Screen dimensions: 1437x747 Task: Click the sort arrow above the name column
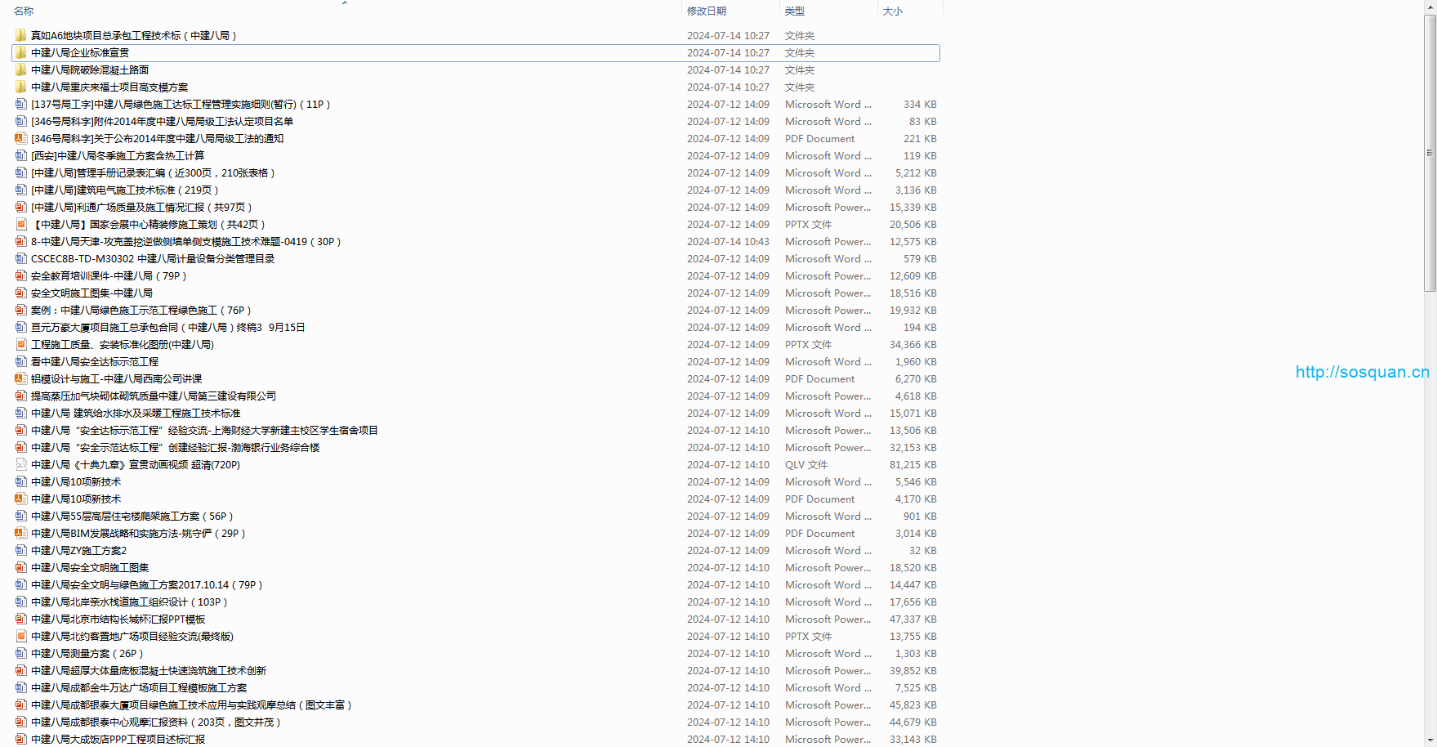pos(345,3)
